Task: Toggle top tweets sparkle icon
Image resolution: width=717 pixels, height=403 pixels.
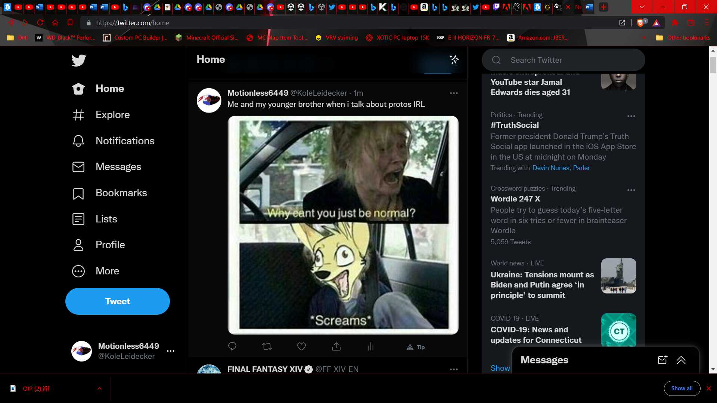Action: click(454, 59)
